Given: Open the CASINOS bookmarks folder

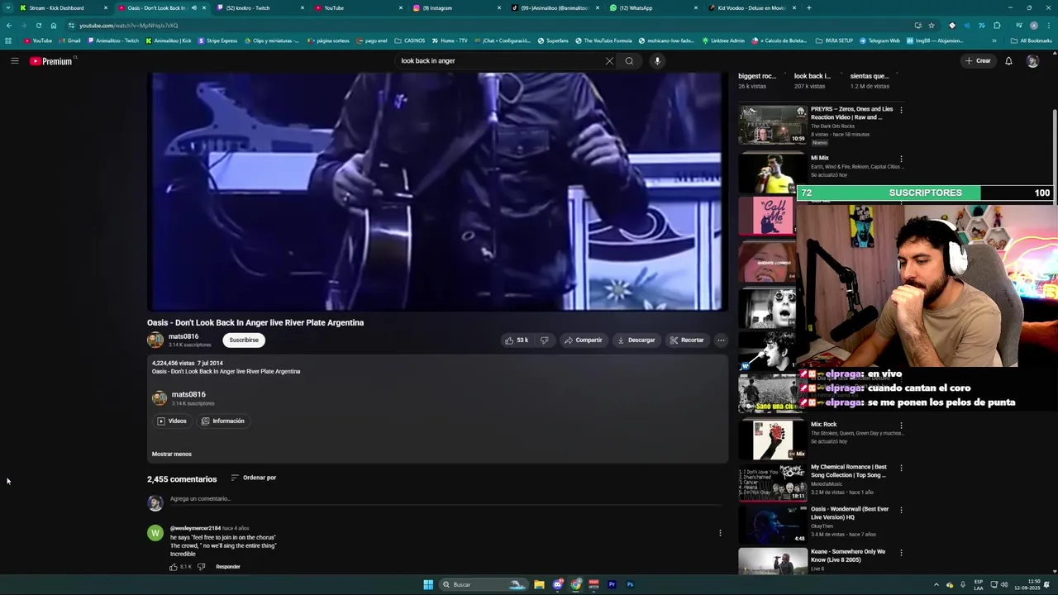Looking at the screenshot, I should tap(409, 40).
